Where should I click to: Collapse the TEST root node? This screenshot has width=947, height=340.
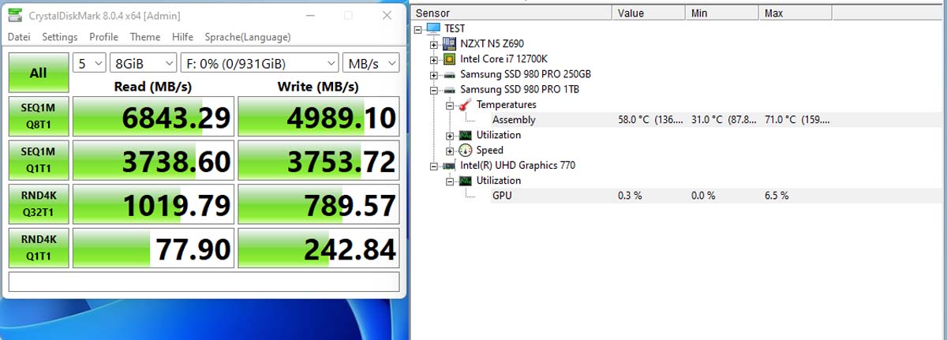(x=418, y=28)
